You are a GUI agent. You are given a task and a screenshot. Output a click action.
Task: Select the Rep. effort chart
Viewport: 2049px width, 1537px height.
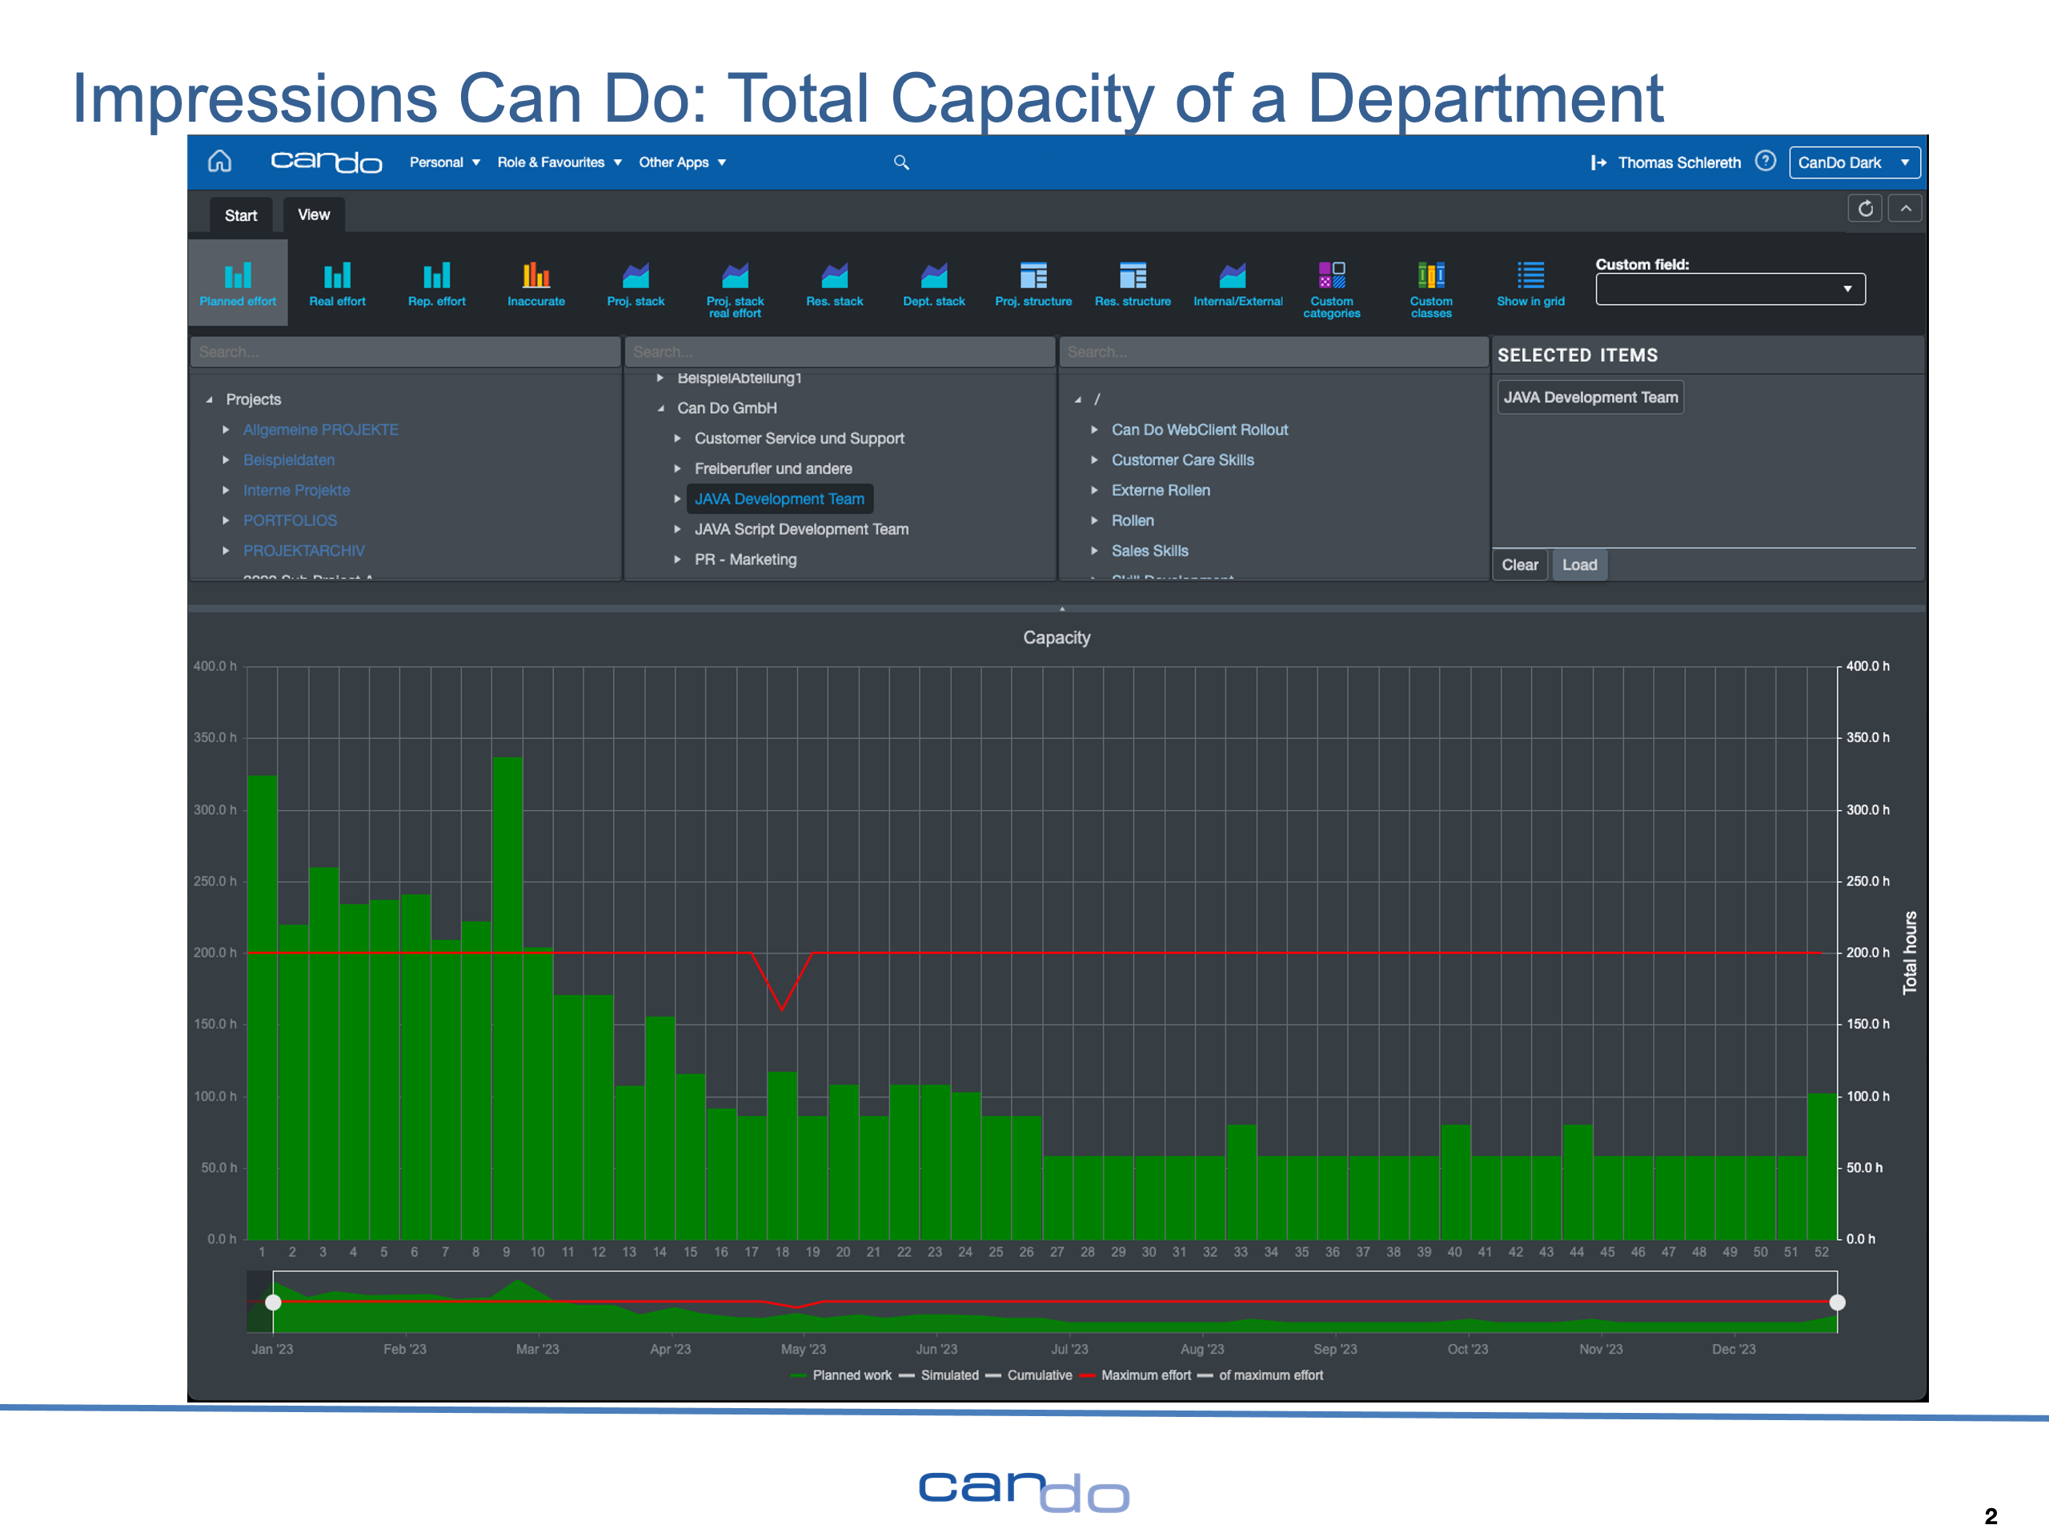tap(437, 283)
